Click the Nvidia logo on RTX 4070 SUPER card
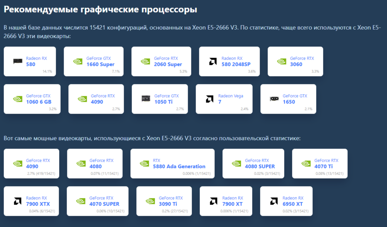The width and height of the screenshot is (387, 227). 81,201
